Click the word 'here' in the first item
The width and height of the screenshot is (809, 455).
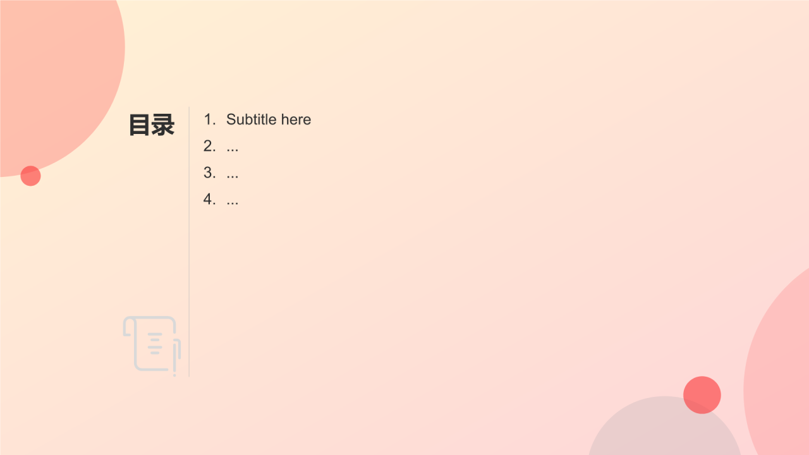[x=296, y=119]
